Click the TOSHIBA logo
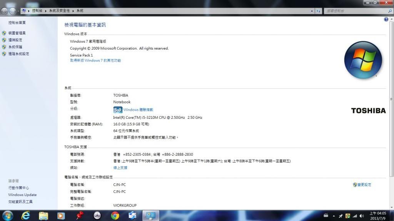Screen dimensions: 394x221 click(368, 111)
